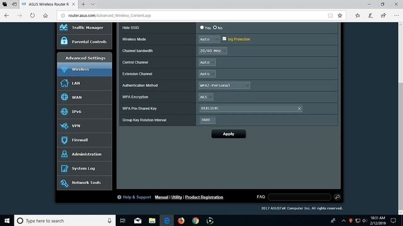Click the address bar URL
The width and height of the screenshot is (403, 226).
click(x=110, y=16)
